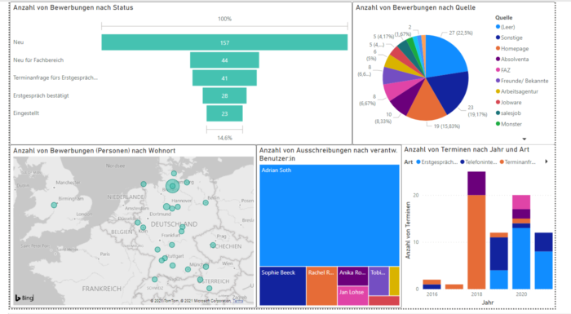Select 'Erstgespräch...' in the Art legend
Viewport: 571px width, 314px height.
(x=437, y=162)
